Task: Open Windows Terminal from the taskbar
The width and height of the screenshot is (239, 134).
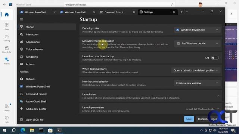Action: [59, 130]
